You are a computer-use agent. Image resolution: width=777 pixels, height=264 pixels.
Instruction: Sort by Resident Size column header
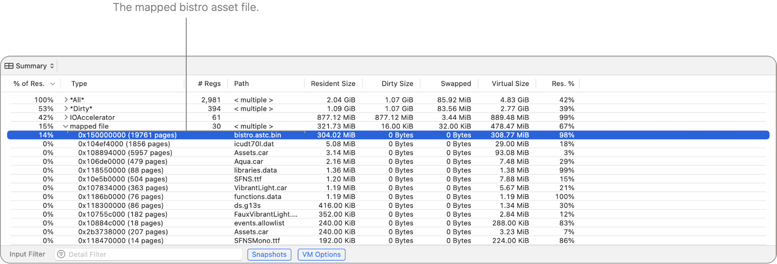(333, 84)
